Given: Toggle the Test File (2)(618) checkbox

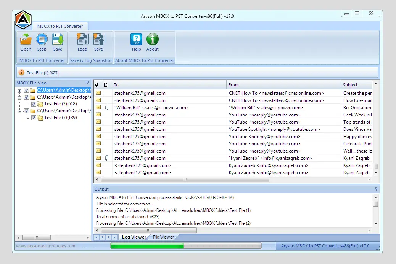Looking at the screenshot, I should pos(34,104).
